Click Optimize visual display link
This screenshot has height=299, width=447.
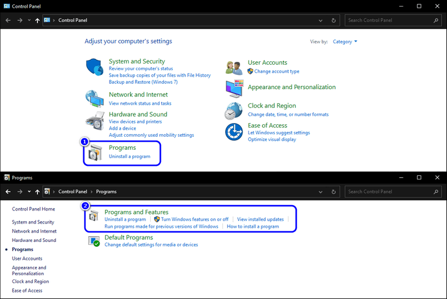(x=272, y=139)
